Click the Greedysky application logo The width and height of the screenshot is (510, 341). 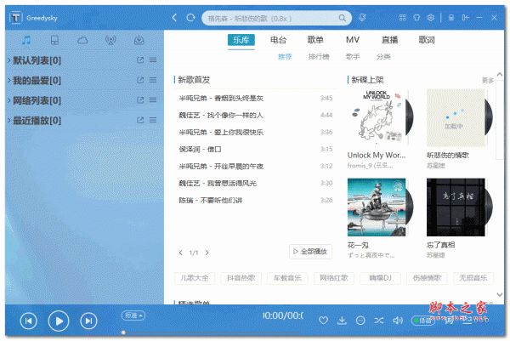coord(16,18)
